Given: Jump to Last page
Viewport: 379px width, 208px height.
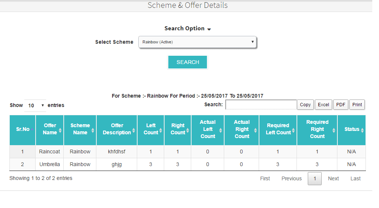Looking at the screenshot, I should click(x=355, y=178).
